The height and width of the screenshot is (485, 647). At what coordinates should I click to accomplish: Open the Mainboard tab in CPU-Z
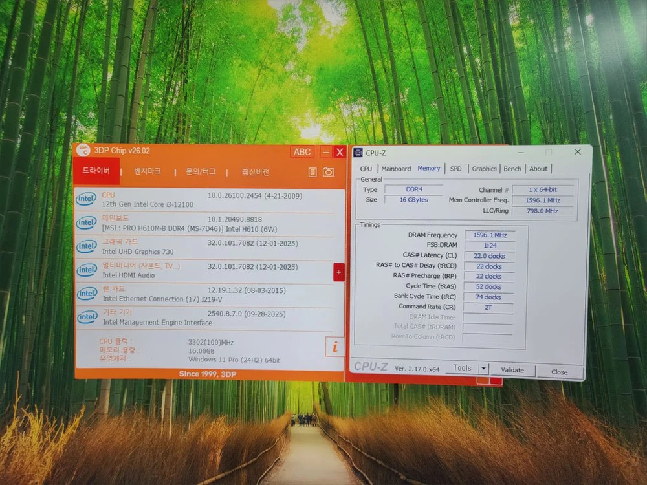[396, 169]
